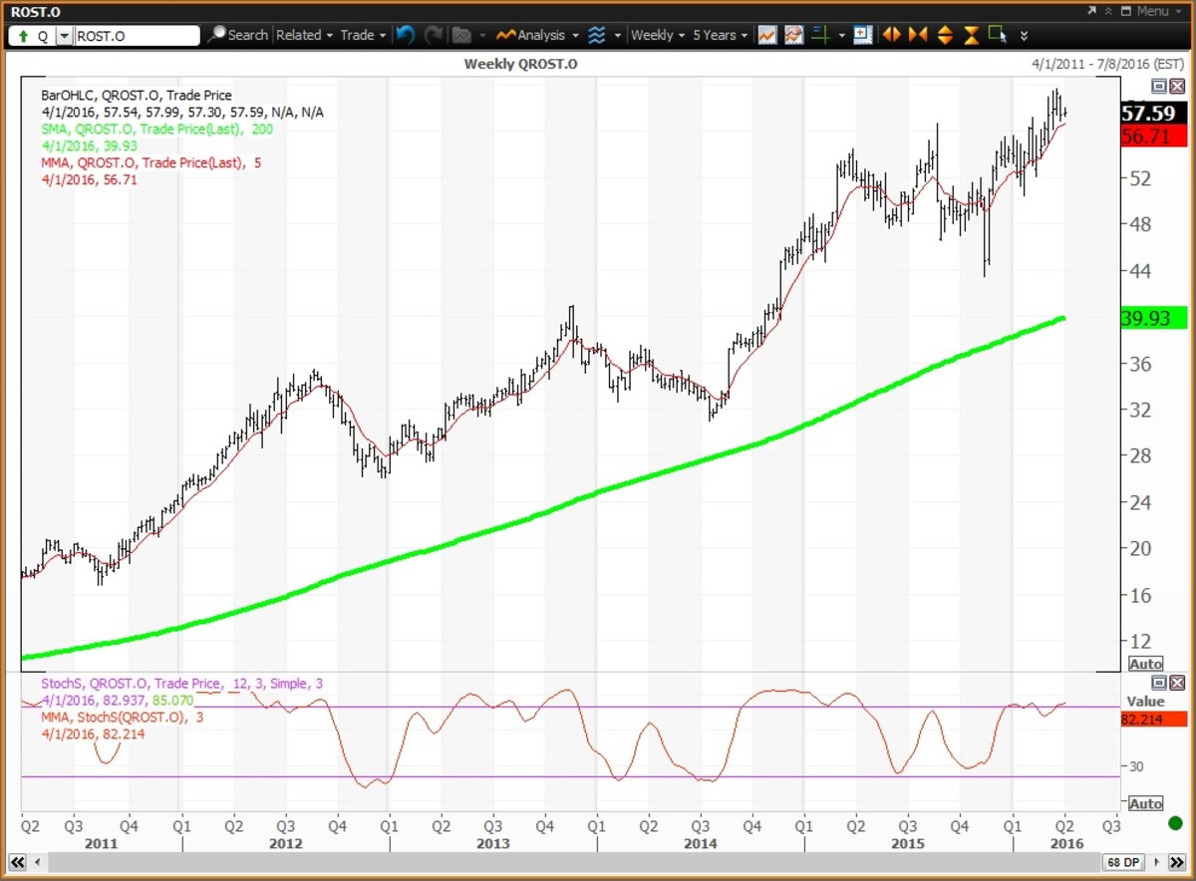The width and height of the screenshot is (1196, 881).
Task: Open the Trade menu
Action: pyautogui.click(x=363, y=35)
